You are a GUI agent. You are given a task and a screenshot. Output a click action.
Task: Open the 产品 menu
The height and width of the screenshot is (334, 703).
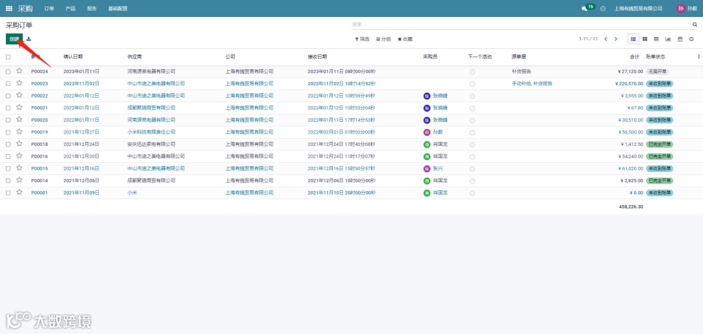point(70,8)
